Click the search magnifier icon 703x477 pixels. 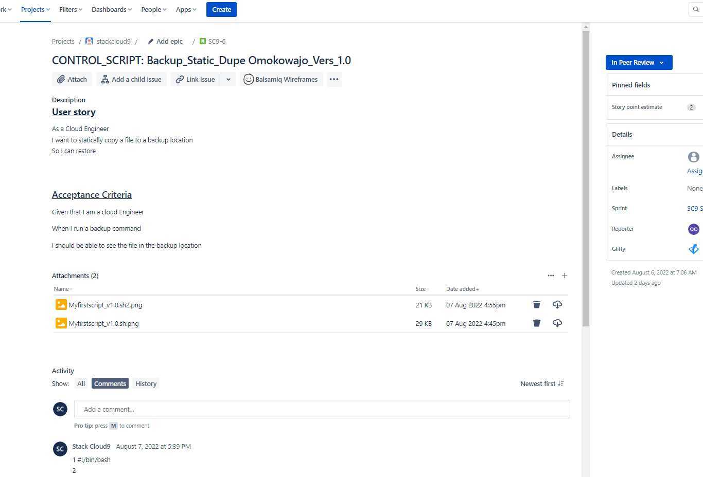(696, 9)
